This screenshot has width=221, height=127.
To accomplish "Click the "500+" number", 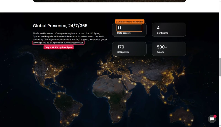I will pos(162,47).
